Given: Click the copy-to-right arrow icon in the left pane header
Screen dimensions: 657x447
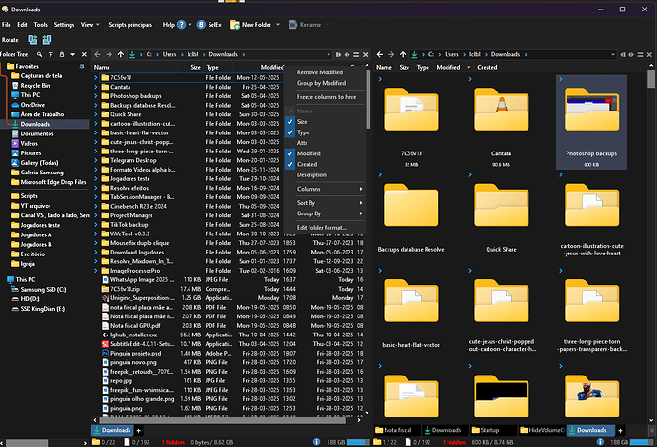Looking at the screenshot, I should (x=338, y=55).
